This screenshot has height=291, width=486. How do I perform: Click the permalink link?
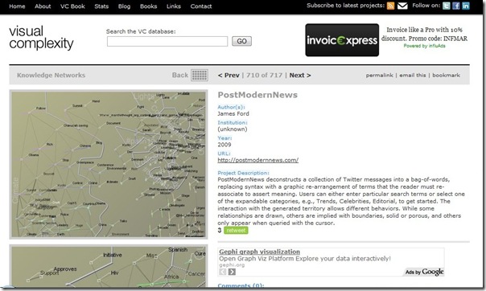[x=379, y=76]
